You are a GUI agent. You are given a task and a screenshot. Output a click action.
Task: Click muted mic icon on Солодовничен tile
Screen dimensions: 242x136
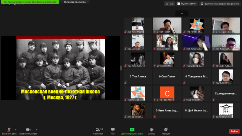214,100
